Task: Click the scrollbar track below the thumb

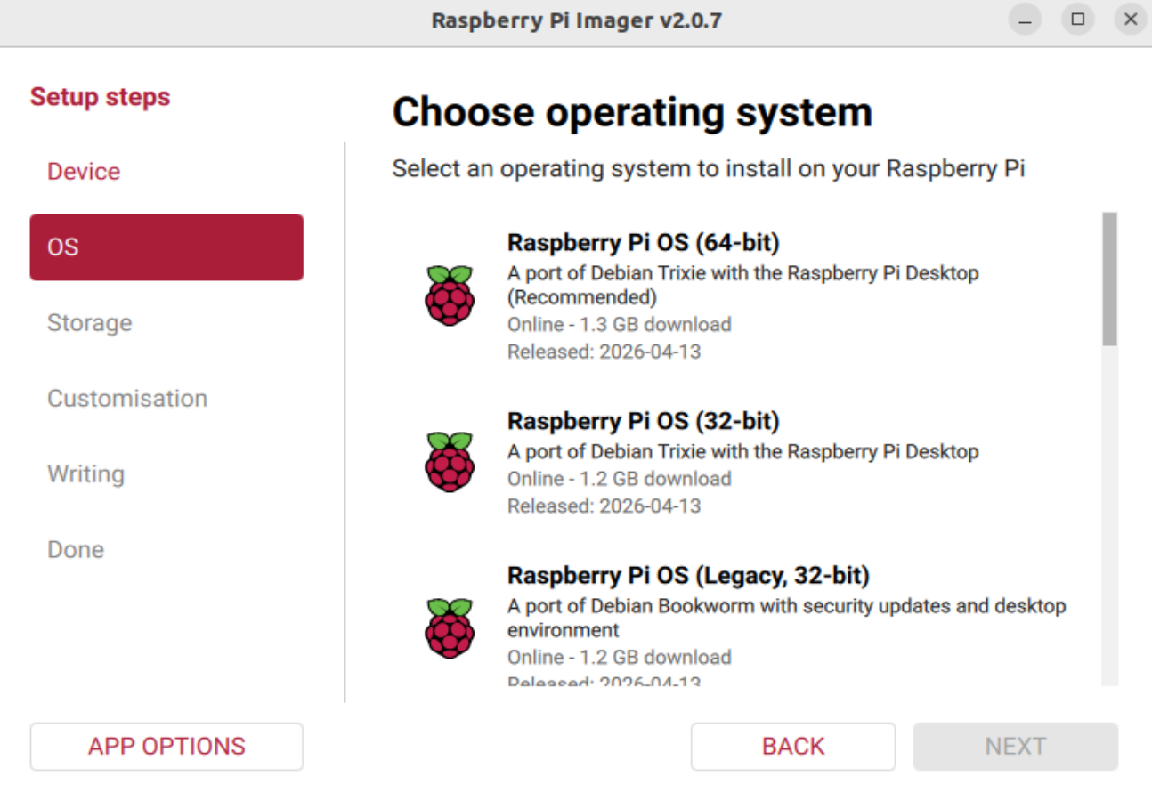Action: 1109,516
